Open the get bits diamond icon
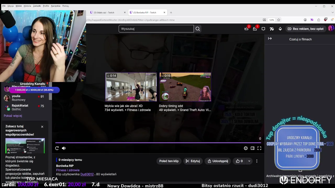This screenshot has height=188, width=335. click(x=280, y=29)
